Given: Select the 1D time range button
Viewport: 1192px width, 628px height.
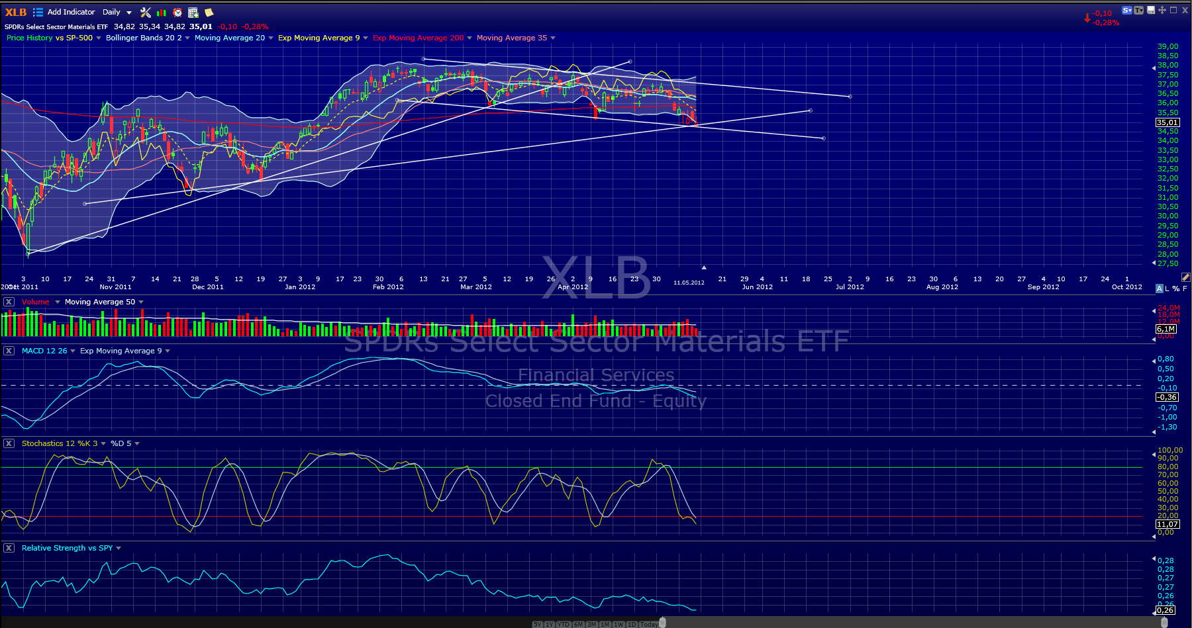Looking at the screenshot, I should click(x=632, y=624).
